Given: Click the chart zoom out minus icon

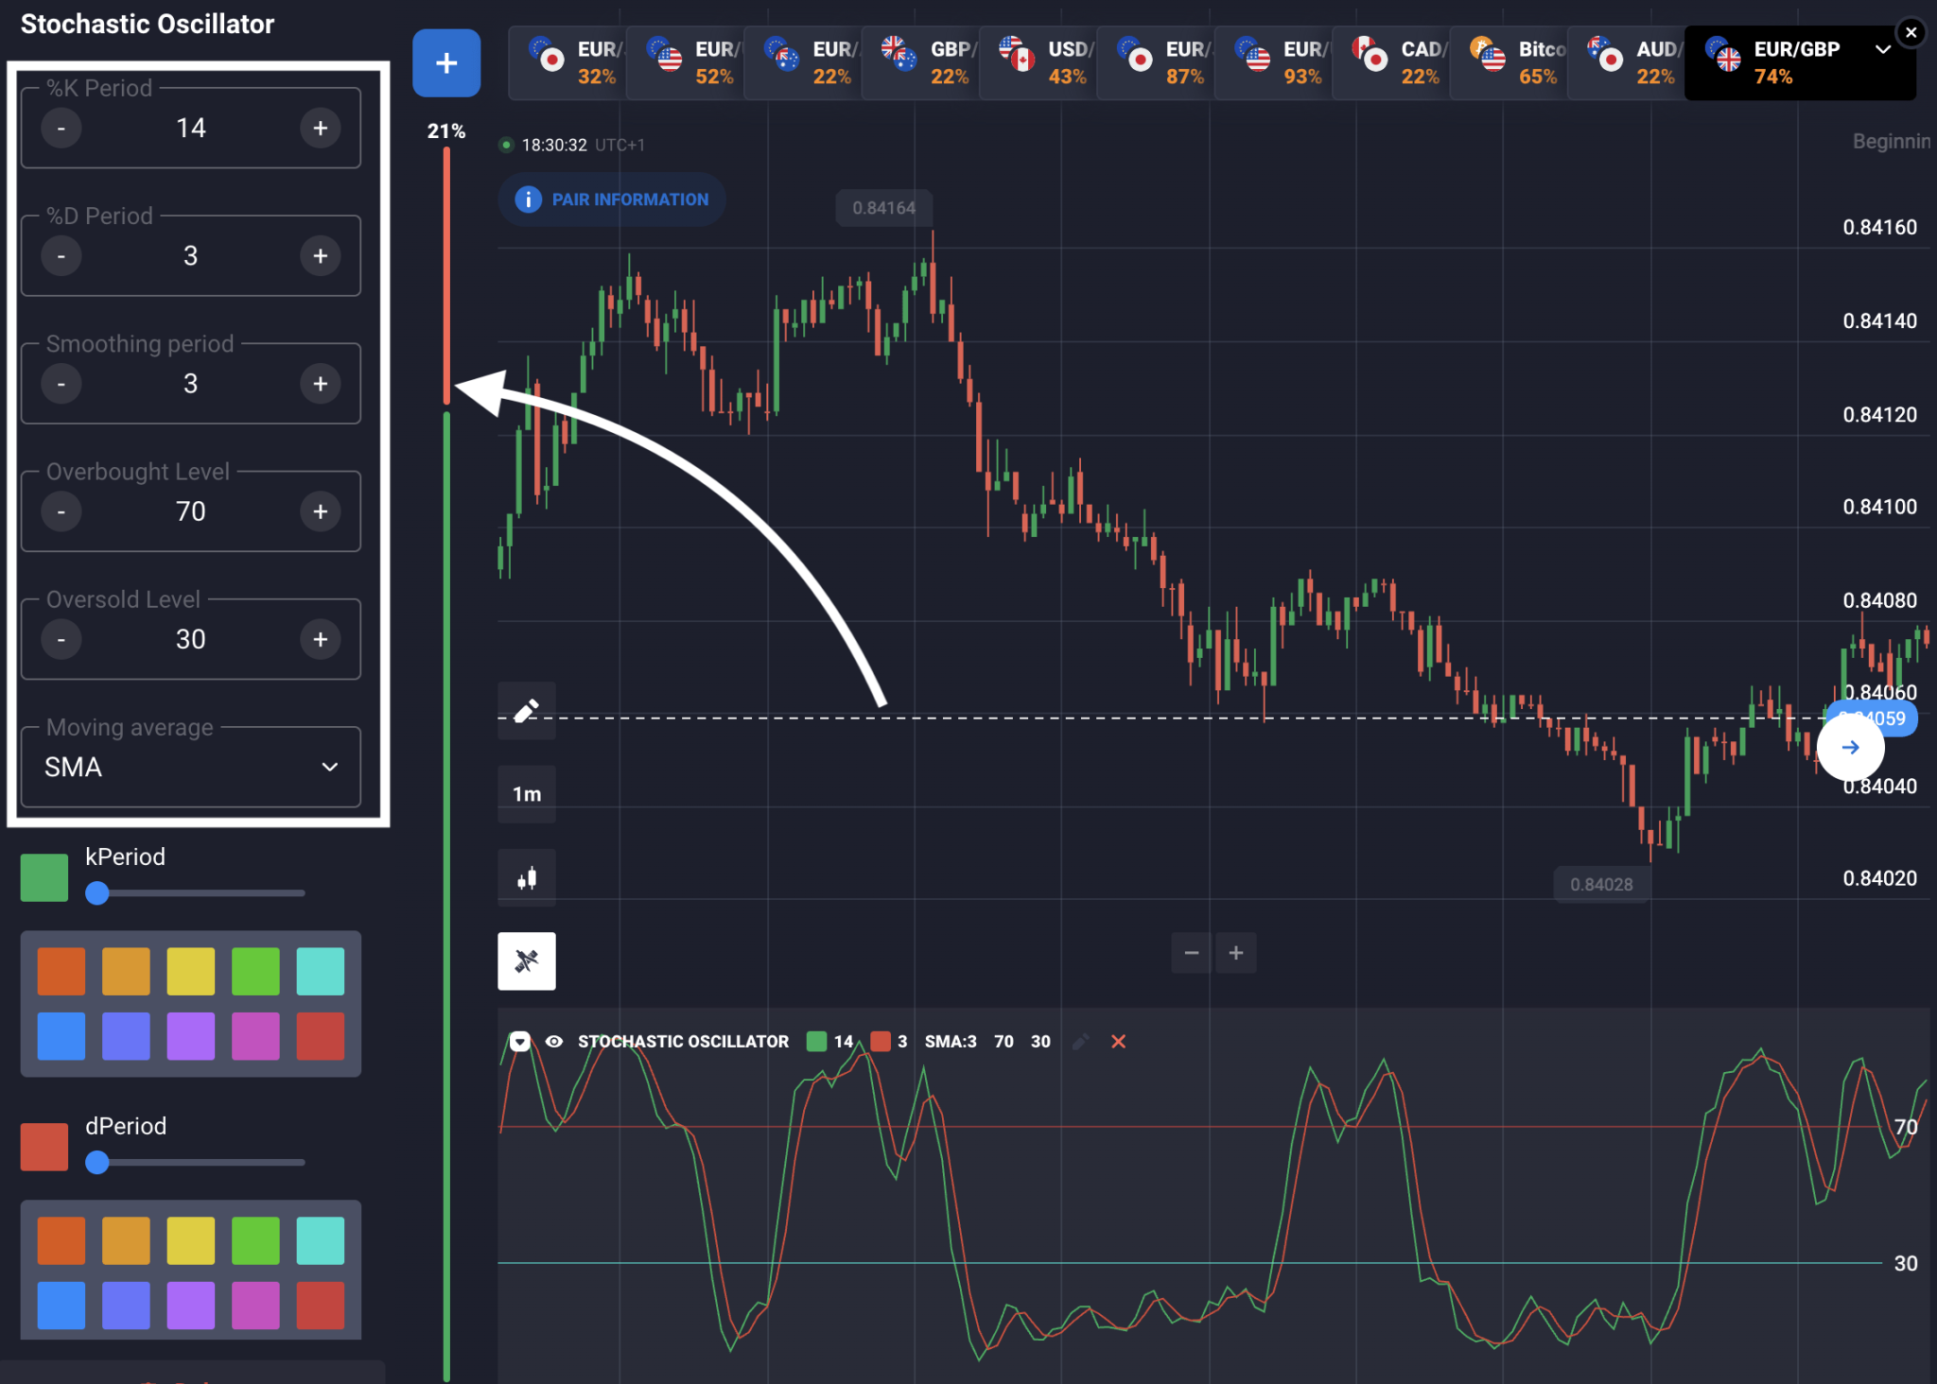Looking at the screenshot, I should coord(1192,953).
